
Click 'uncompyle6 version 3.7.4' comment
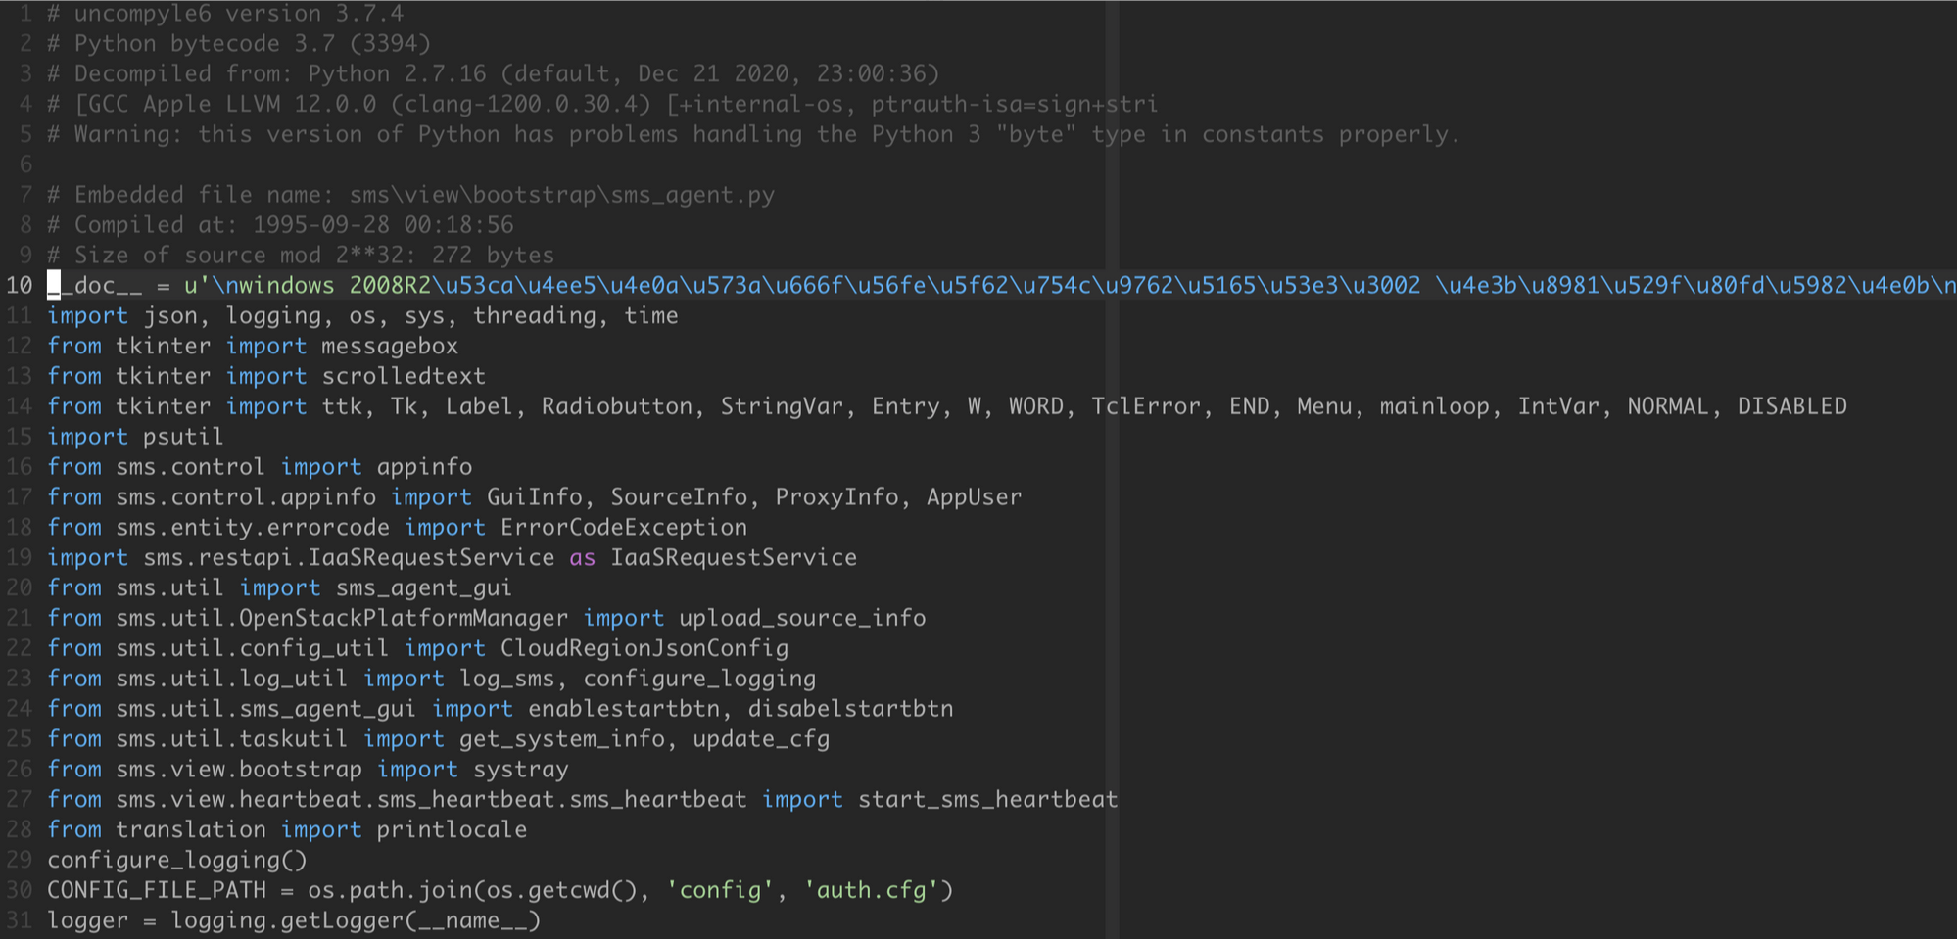tap(239, 14)
